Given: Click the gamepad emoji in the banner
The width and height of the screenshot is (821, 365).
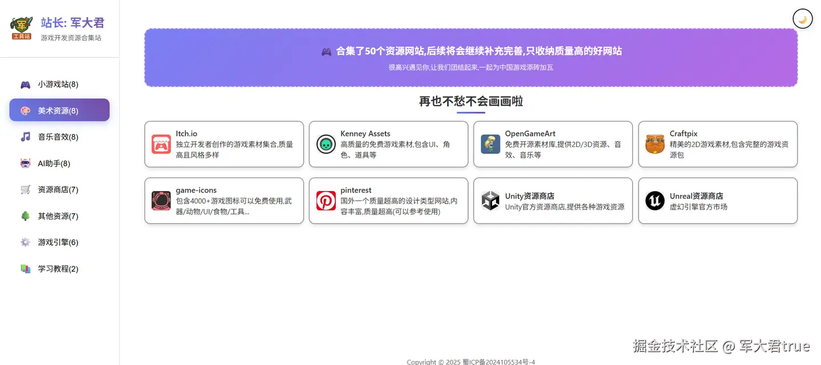Looking at the screenshot, I should point(326,52).
